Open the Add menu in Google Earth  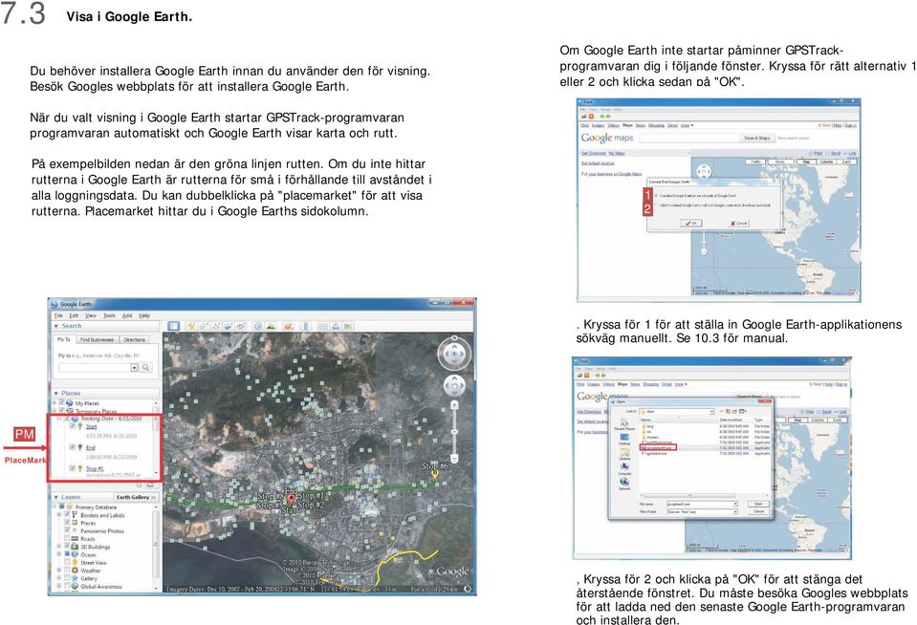pos(127,315)
